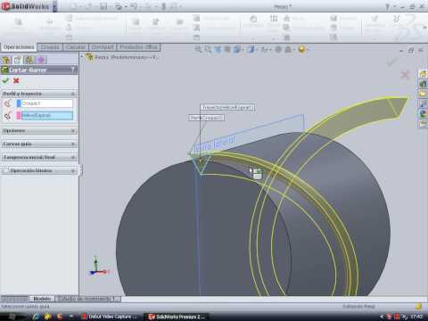Expand the Tangencia inicial/final section

[73, 157]
